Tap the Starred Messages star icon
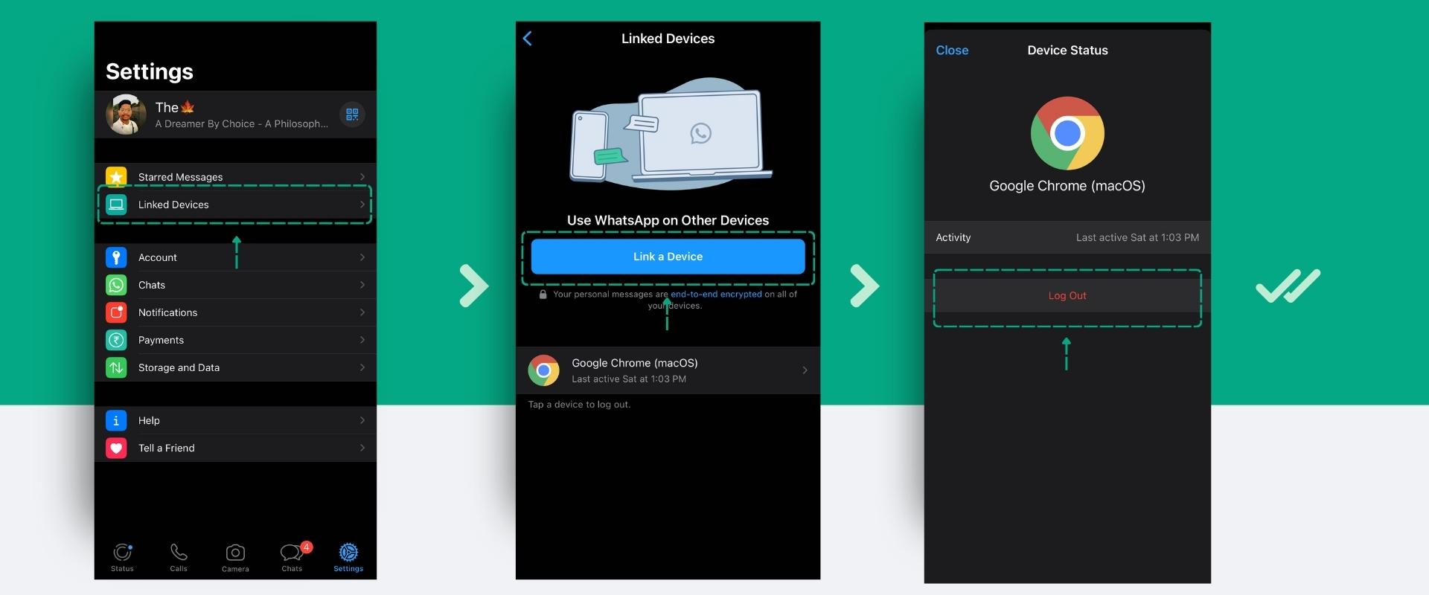Image resolution: width=1429 pixels, height=595 pixels. point(116,177)
